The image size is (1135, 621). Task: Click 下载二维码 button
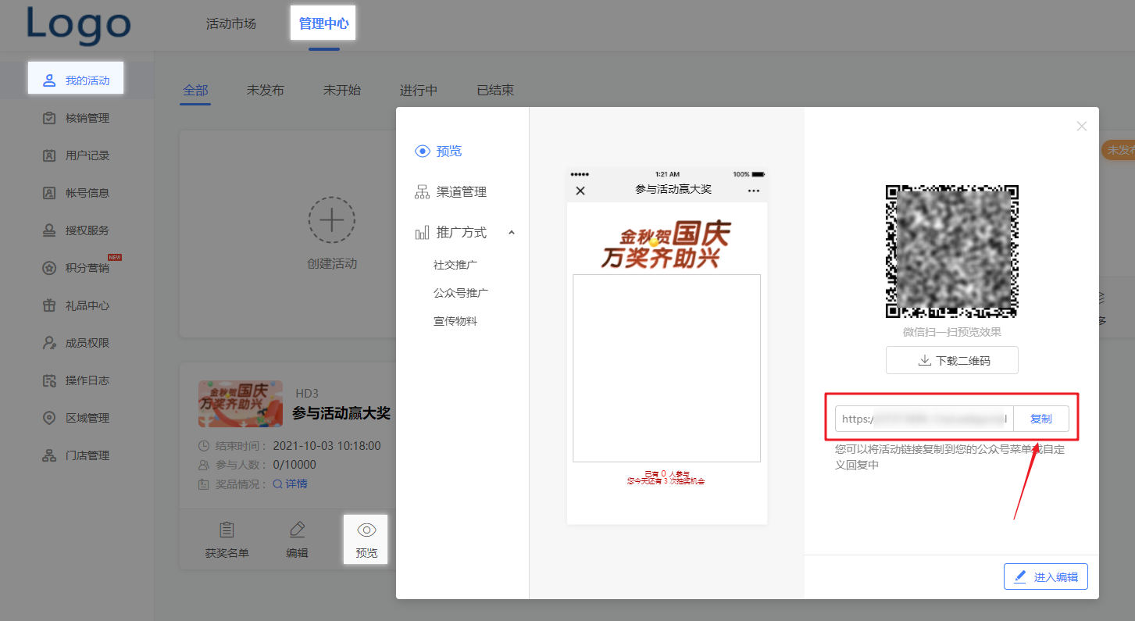click(952, 360)
